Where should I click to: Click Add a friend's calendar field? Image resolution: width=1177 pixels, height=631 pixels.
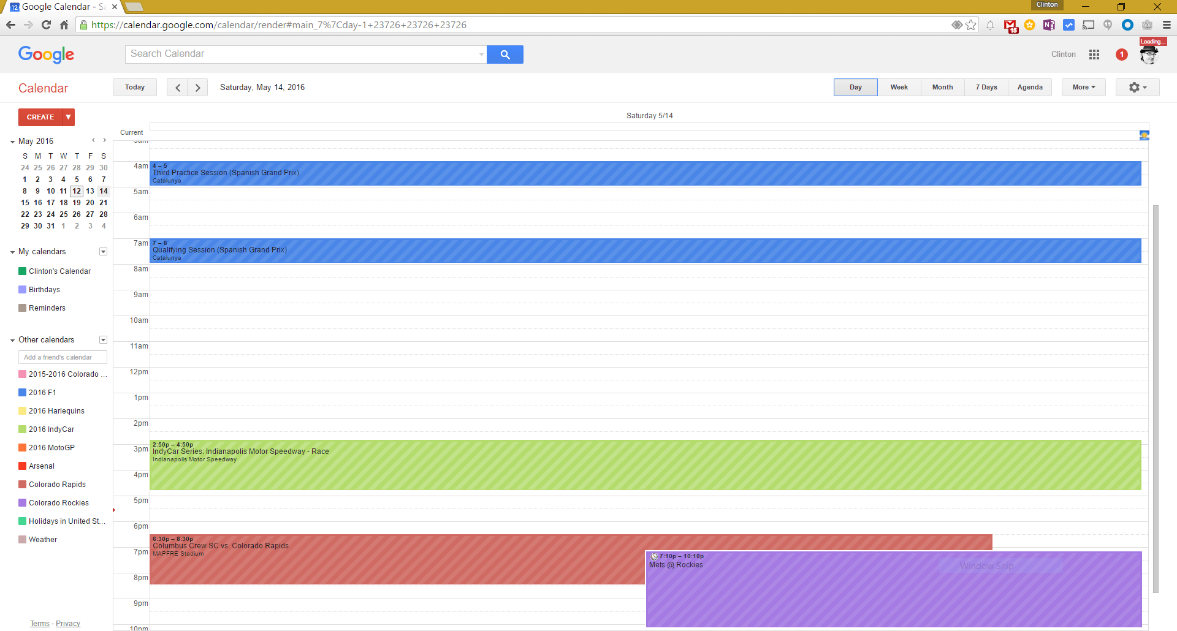pos(63,357)
